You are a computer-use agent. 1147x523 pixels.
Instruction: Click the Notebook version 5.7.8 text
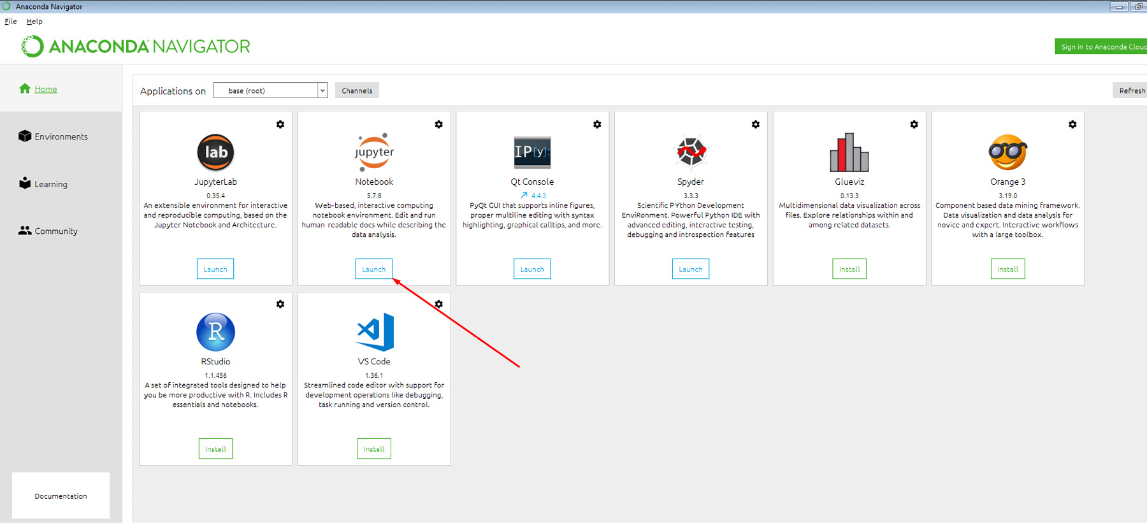click(x=374, y=196)
